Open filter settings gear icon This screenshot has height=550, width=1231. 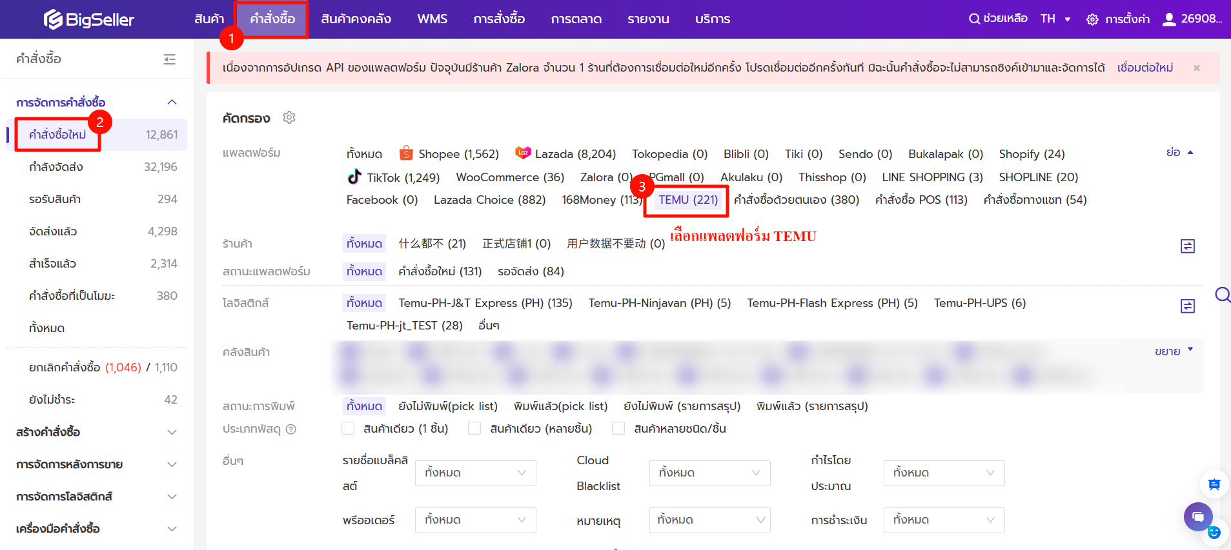click(289, 117)
